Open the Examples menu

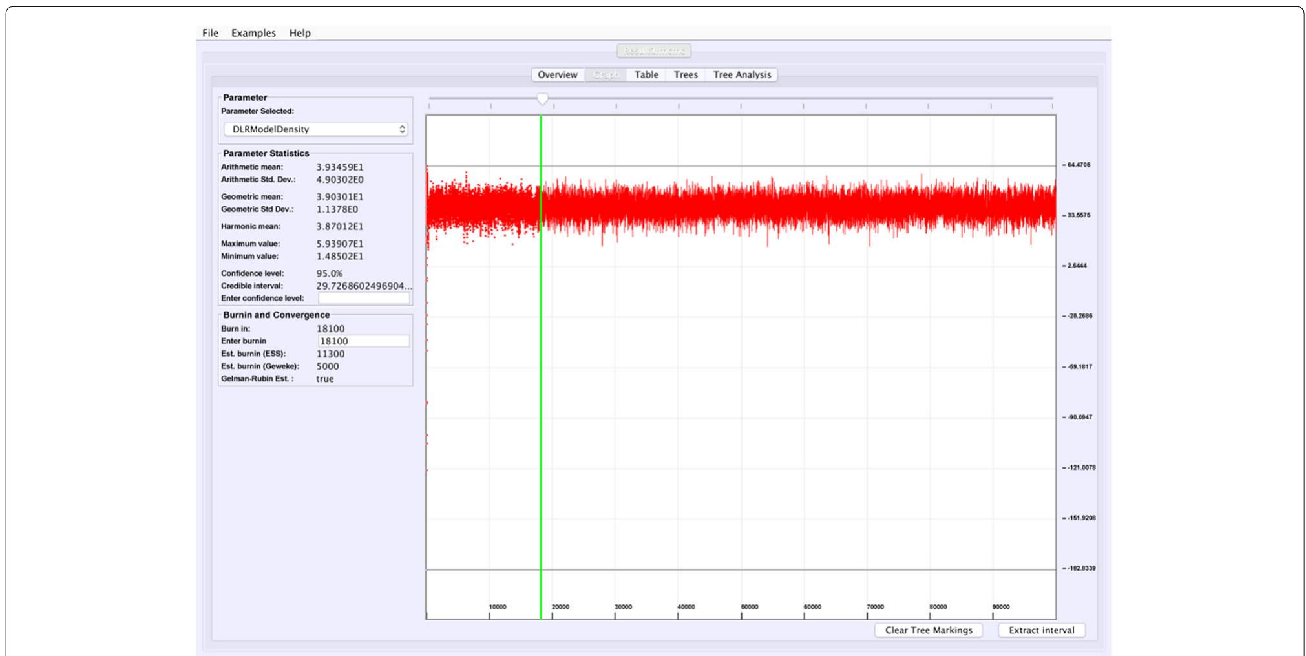(254, 32)
